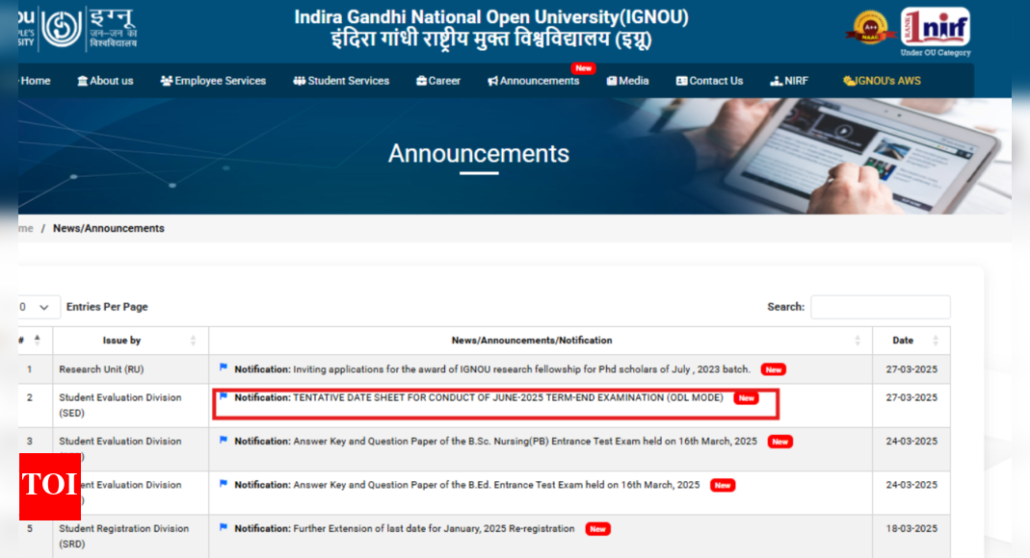The width and height of the screenshot is (1030, 558).
Task: Open IGNOU's AWS link
Action: click(882, 81)
